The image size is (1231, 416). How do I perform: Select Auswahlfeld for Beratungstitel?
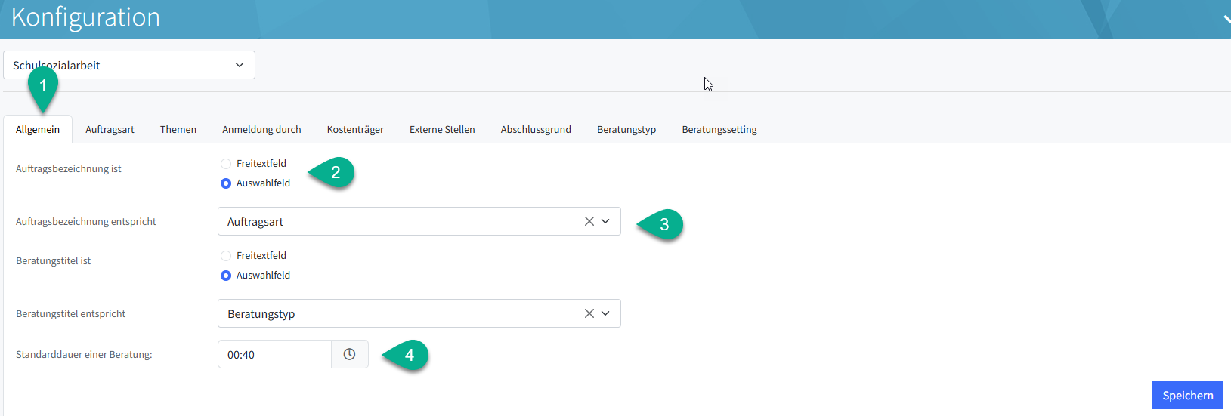point(226,276)
